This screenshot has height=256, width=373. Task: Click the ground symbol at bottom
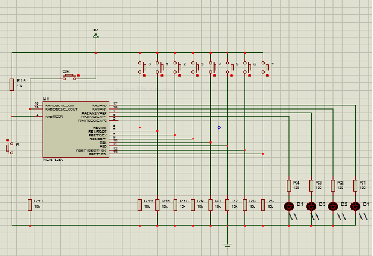tap(227, 245)
